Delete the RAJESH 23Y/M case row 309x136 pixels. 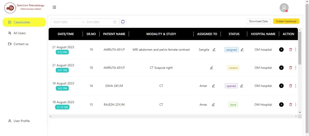[x=291, y=105]
